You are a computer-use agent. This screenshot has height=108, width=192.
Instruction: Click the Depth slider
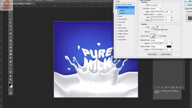click(x=157, y=12)
